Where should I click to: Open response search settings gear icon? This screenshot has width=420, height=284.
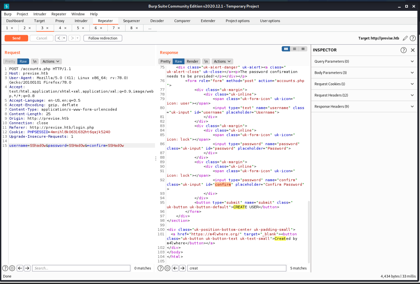167,268
